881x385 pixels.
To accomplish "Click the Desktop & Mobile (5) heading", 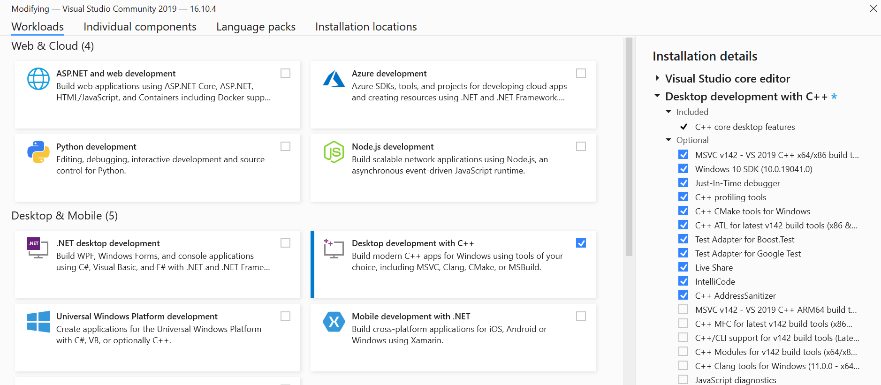I will tap(64, 216).
